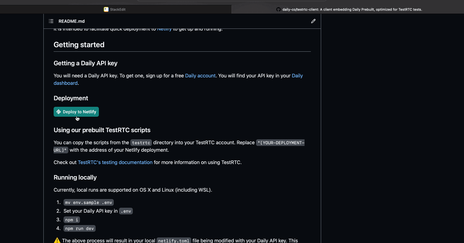Image resolution: width=464 pixels, height=243 pixels.
Task: Click the warning triangle emoji icon
Action: (57, 241)
